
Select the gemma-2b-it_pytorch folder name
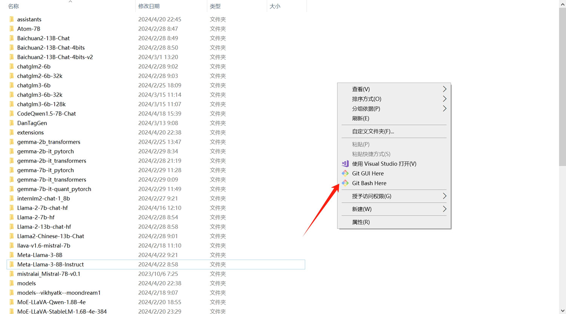[45, 151]
